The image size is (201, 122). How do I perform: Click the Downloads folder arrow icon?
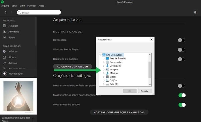[107, 66]
